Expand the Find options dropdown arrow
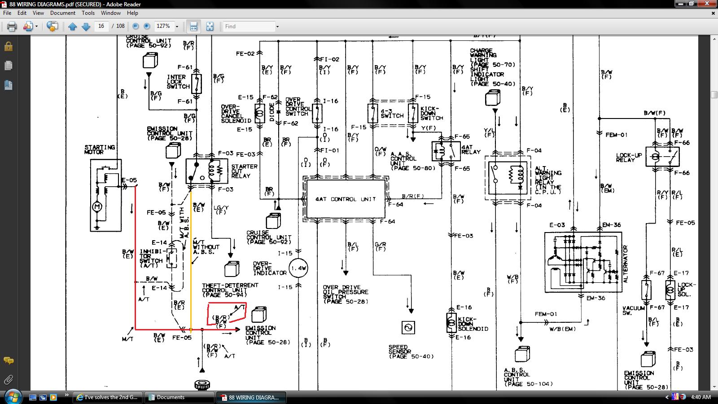 coord(277,26)
